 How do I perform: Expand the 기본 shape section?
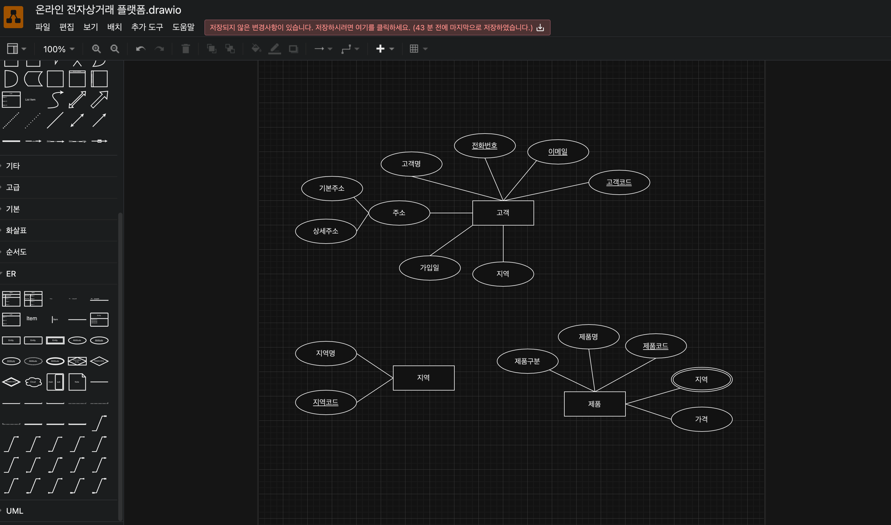tap(59, 209)
